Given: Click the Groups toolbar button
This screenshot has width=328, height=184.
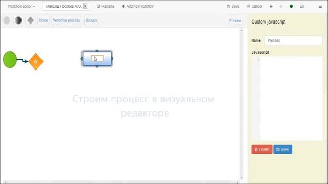Looking at the screenshot, I should (x=91, y=20).
